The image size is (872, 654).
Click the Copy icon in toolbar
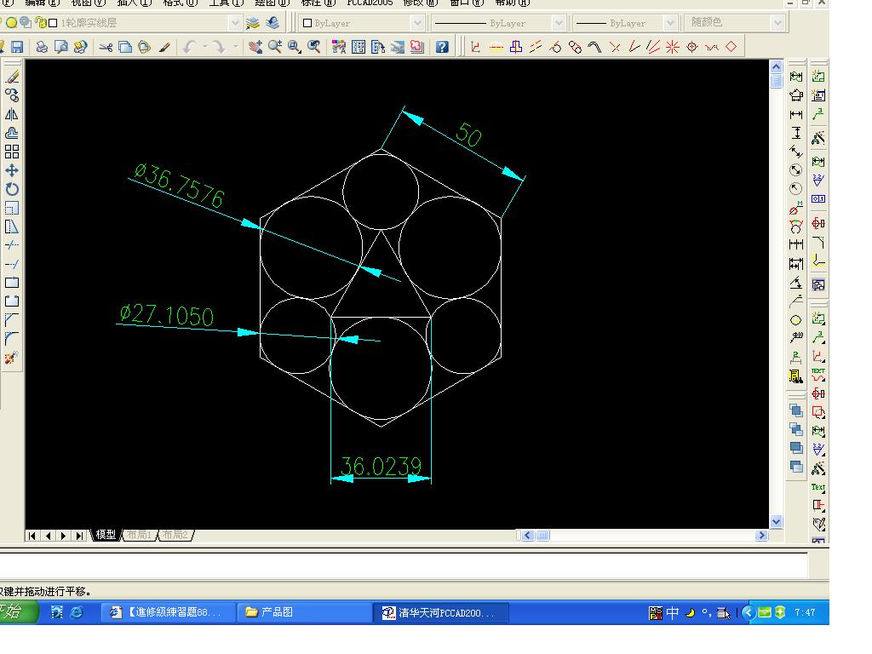pos(125,48)
